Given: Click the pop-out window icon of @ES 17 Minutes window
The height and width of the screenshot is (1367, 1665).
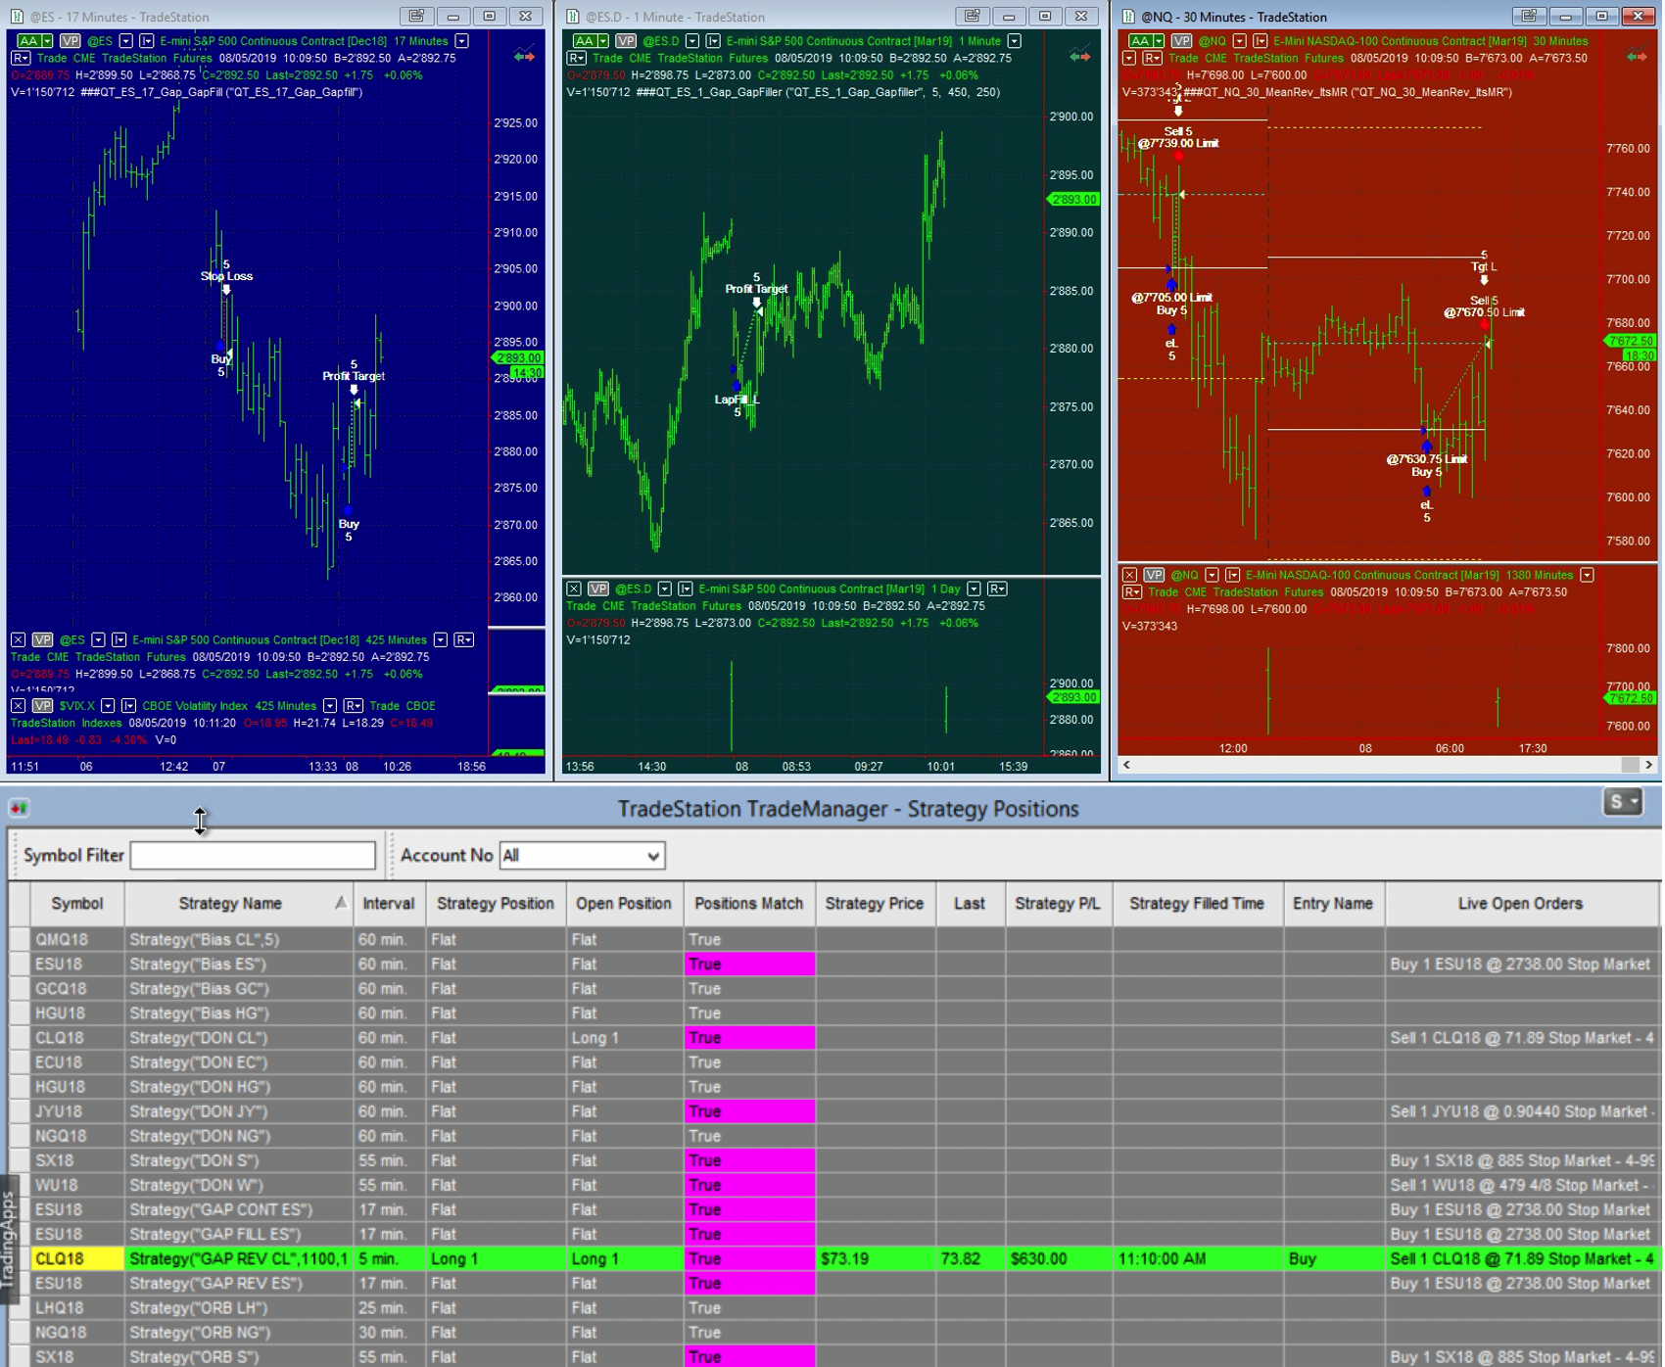Looking at the screenshot, I should click(x=416, y=16).
